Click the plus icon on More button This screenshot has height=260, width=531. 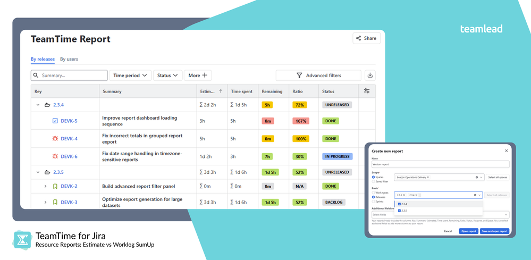[x=205, y=75]
